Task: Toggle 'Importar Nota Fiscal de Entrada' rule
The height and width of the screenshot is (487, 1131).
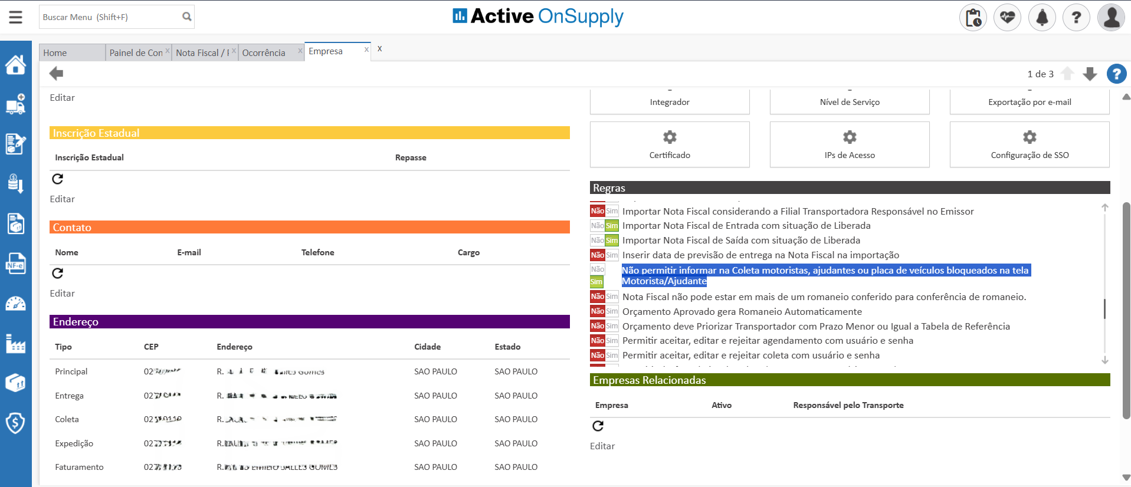Action: point(604,226)
